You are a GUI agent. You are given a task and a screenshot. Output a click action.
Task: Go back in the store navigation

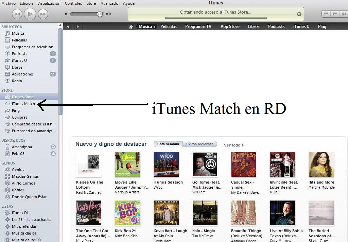pyautogui.click(x=68, y=27)
